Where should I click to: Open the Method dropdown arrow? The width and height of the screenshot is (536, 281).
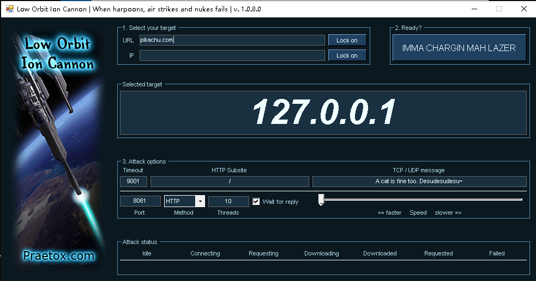(200, 201)
